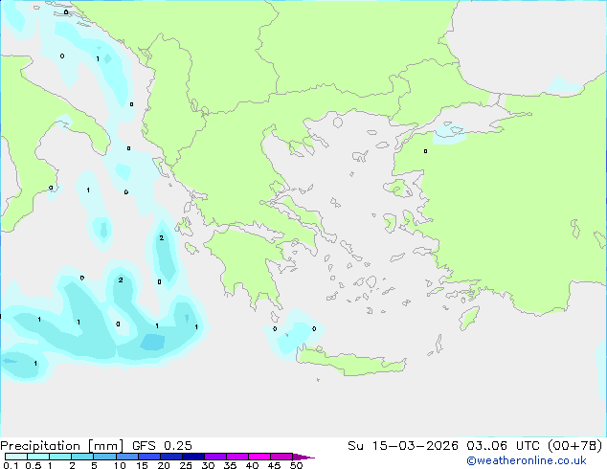
Task: Click the 45–50 mm legend color swatch
Action: [281, 457]
